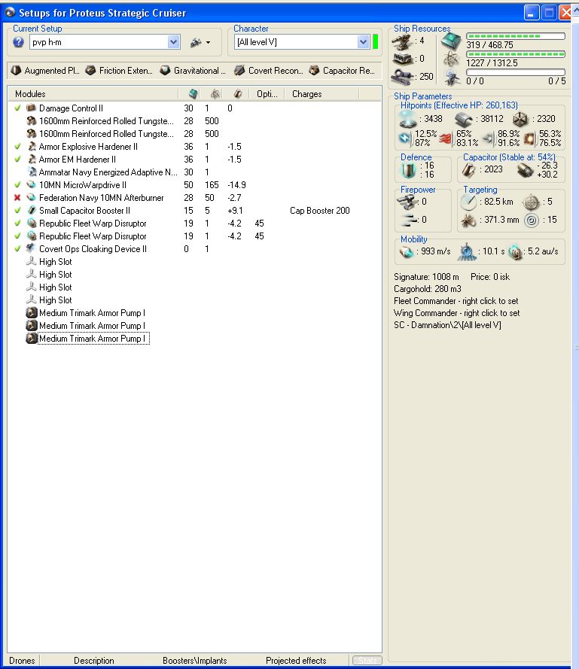Click the blue help question mark icon
579x669 pixels.
click(x=18, y=42)
